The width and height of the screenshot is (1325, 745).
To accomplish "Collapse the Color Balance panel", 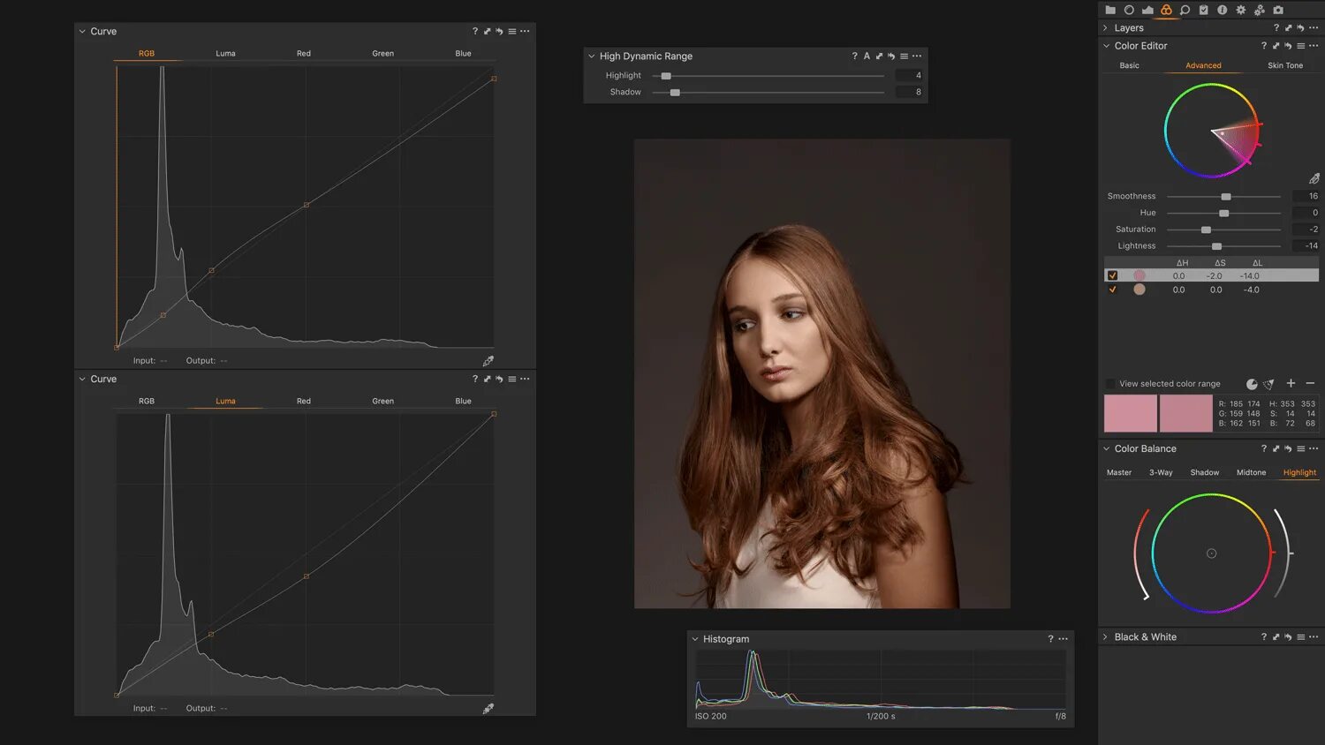I will click(1106, 448).
